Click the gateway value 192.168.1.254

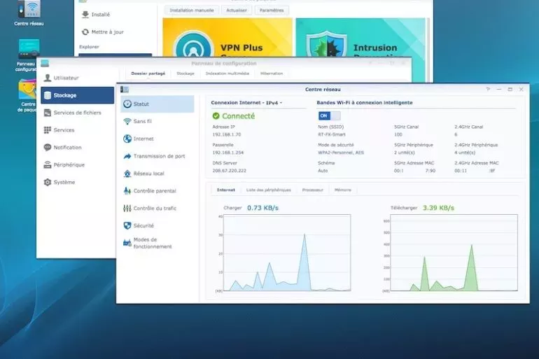pyautogui.click(x=228, y=153)
